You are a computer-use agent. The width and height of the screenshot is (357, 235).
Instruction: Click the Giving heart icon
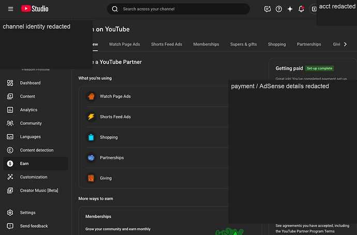91,178
